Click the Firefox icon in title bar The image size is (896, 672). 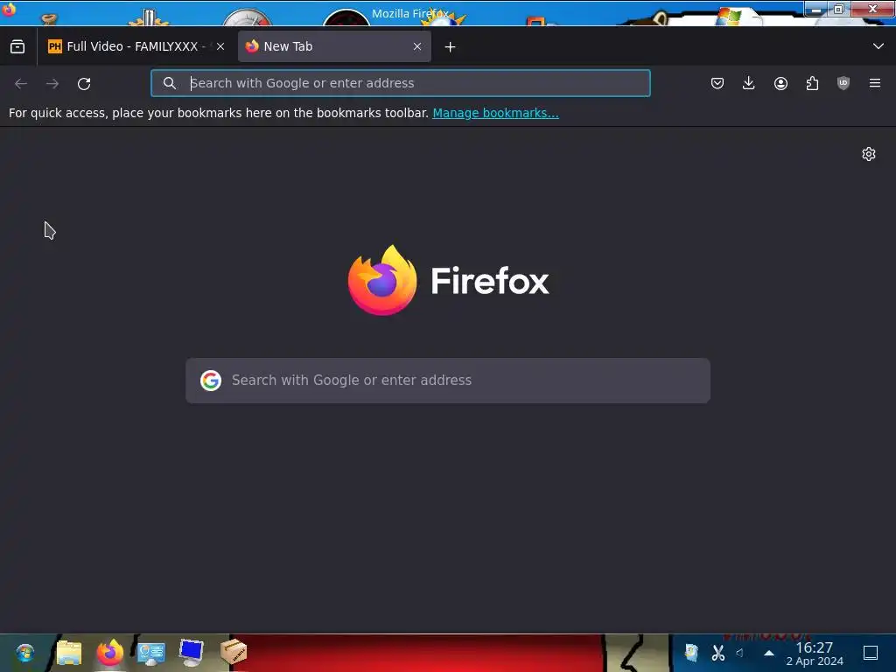9,10
